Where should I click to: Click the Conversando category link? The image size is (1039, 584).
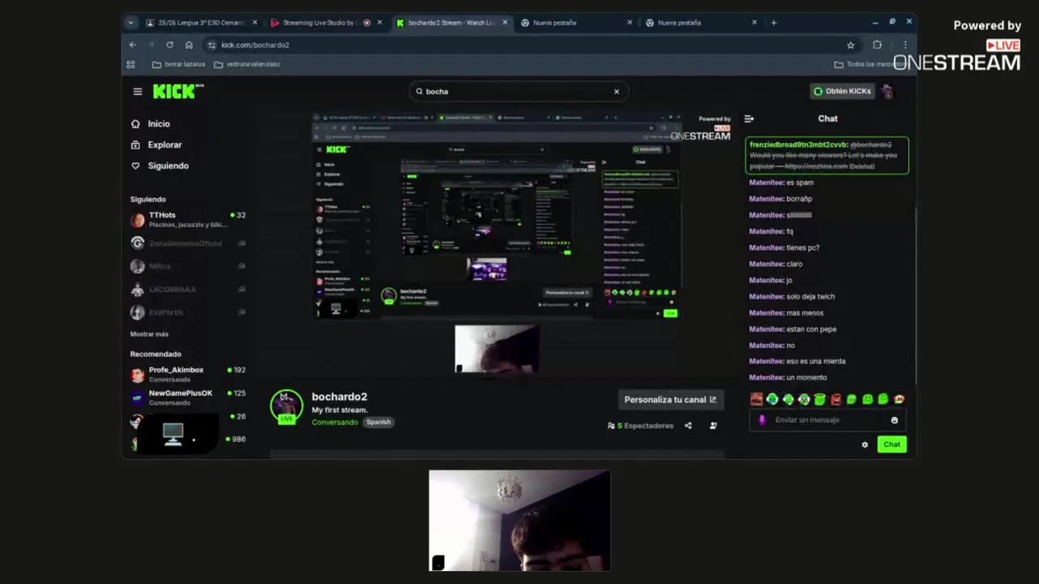click(x=334, y=423)
